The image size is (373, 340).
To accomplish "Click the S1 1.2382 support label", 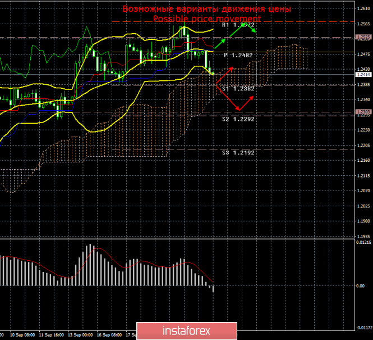I will point(238,88).
